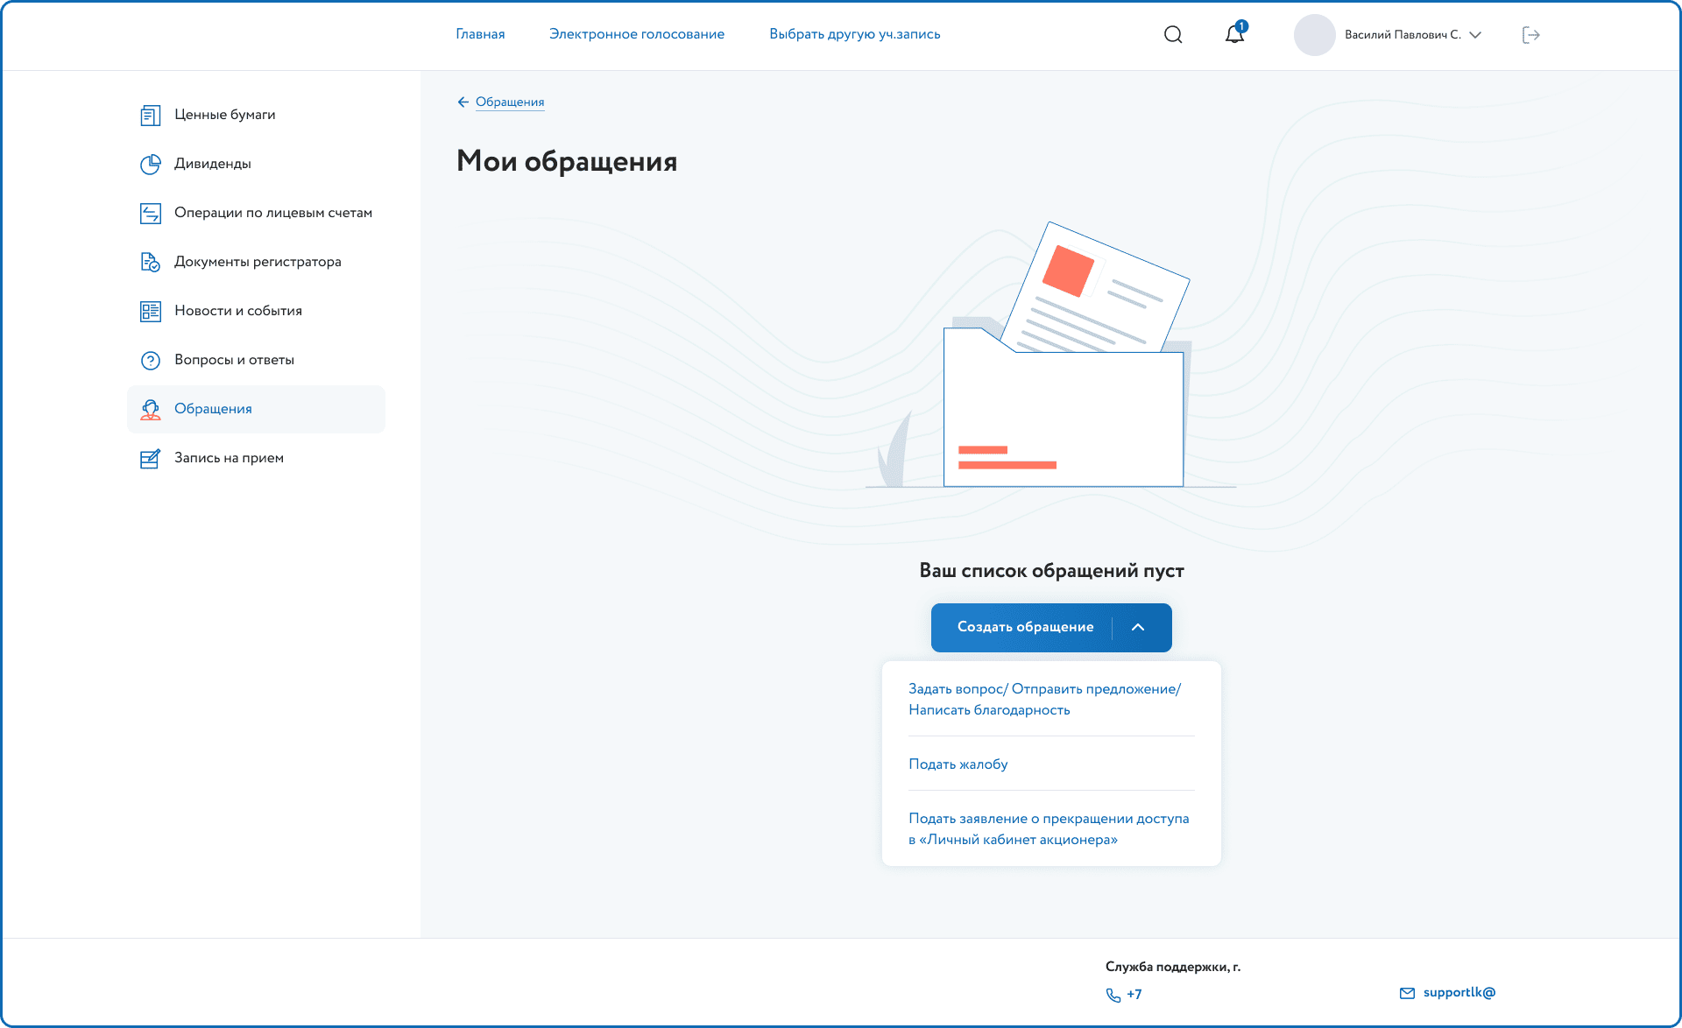Open Запись на прием sidebar label

[229, 458]
